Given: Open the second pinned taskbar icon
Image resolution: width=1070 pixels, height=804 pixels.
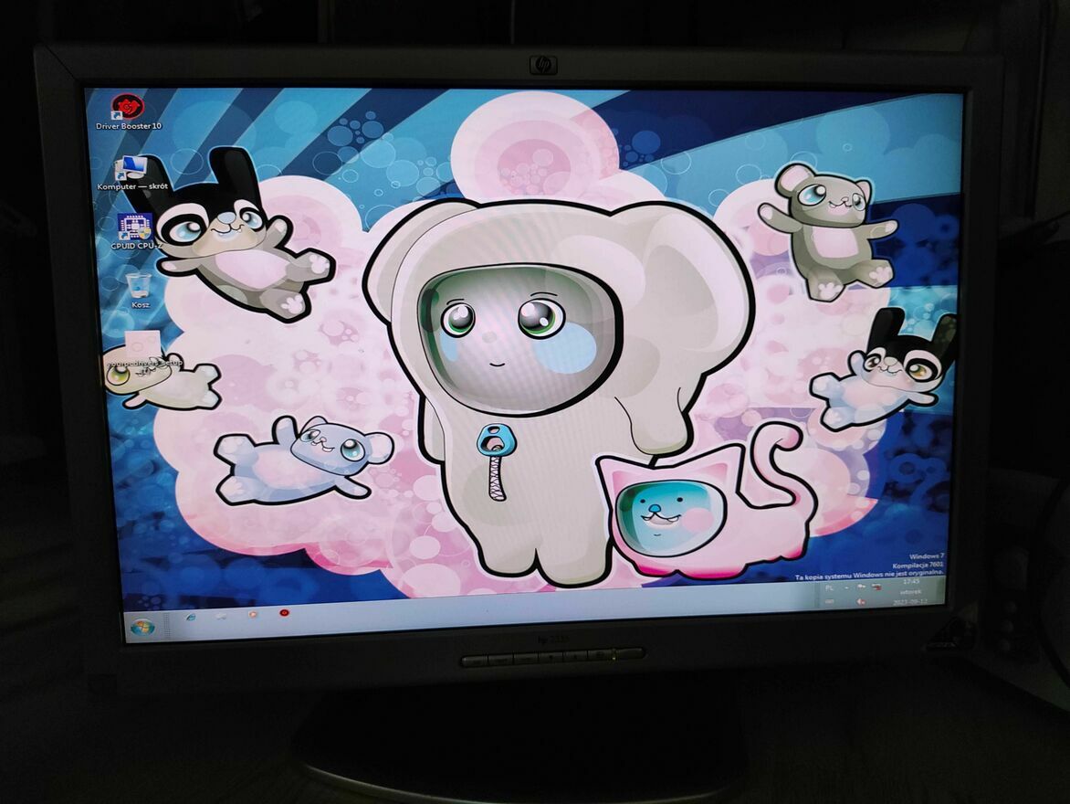Looking at the screenshot, I should [x=222, y=617].
